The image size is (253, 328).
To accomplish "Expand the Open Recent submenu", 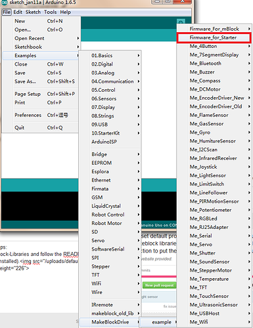I will coord(41,38).
